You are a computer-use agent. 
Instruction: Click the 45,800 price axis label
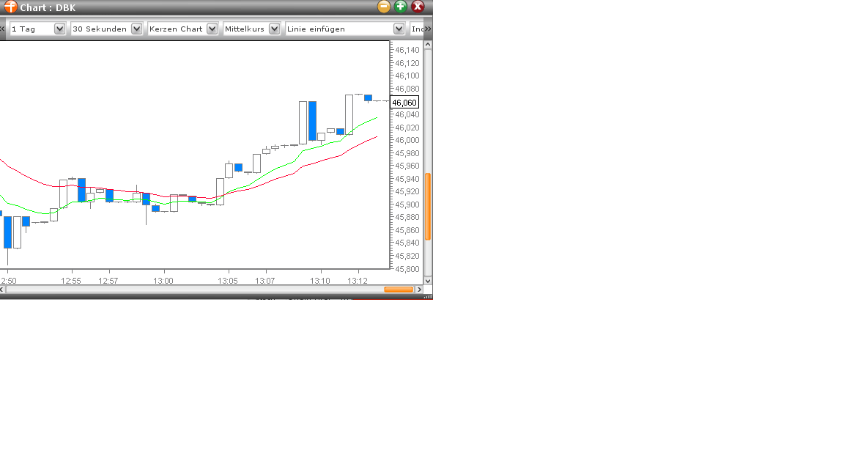tap(407, 269)
